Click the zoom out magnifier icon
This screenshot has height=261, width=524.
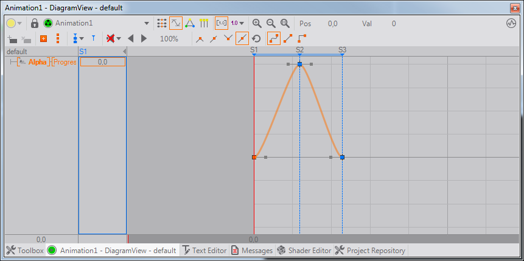pos(271,23)
